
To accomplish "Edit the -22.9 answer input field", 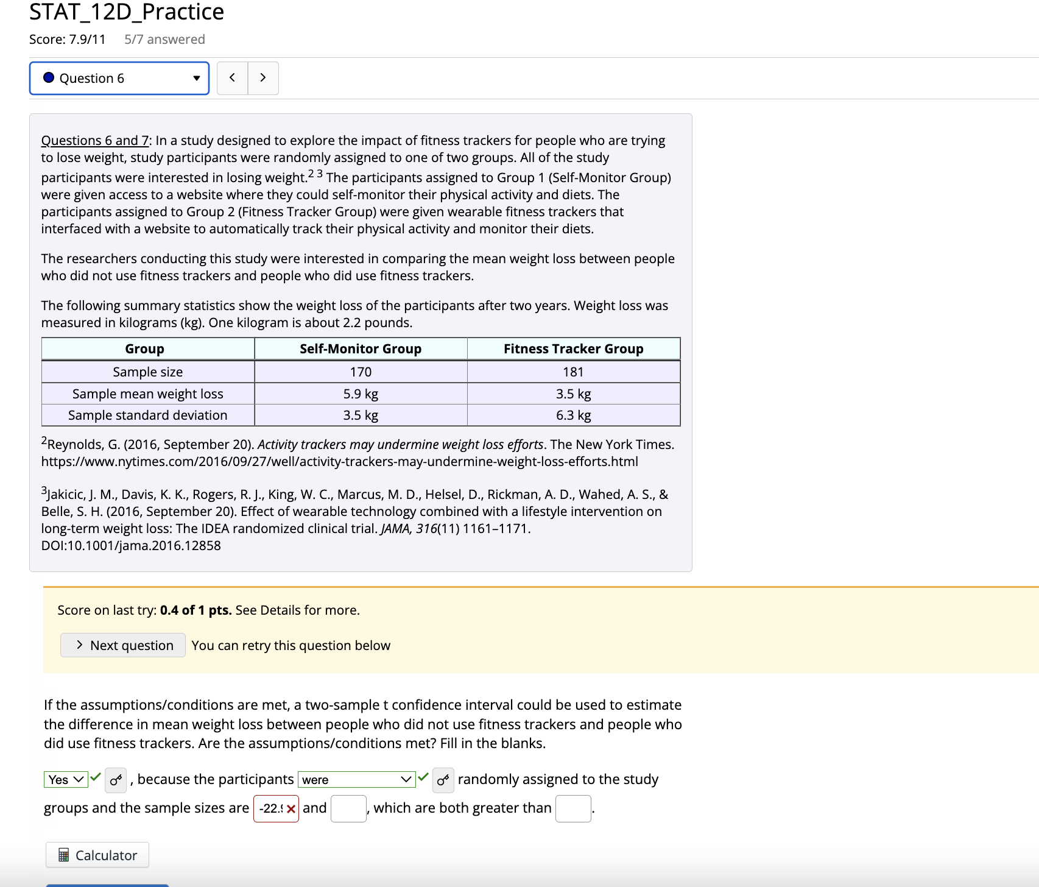I will (270, 808).
